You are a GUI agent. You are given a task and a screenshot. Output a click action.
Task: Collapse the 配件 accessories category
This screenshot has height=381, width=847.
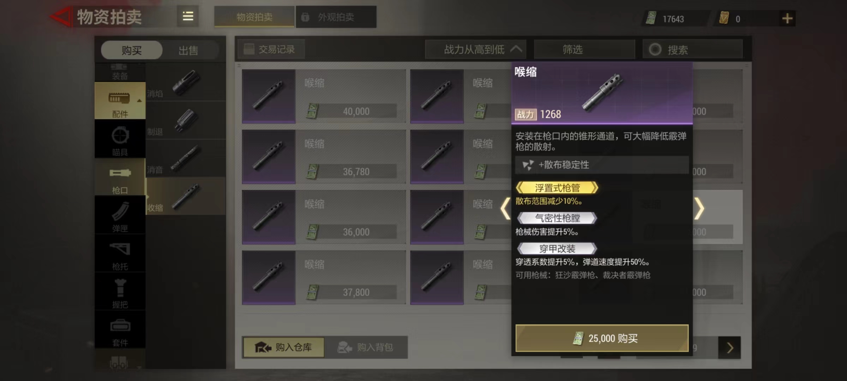pos(120,101)
